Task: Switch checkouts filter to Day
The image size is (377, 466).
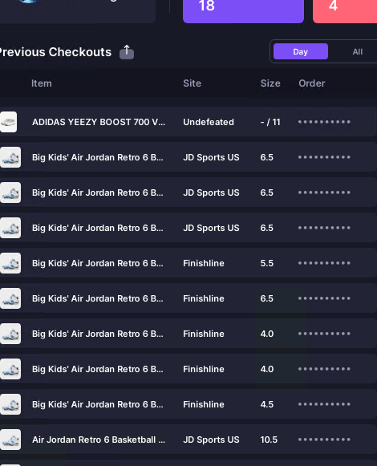Action: pyautogui.click(x=301, y=51)
